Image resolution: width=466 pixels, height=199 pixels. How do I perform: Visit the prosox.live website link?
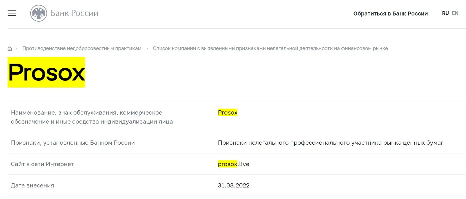coord(233,164)
